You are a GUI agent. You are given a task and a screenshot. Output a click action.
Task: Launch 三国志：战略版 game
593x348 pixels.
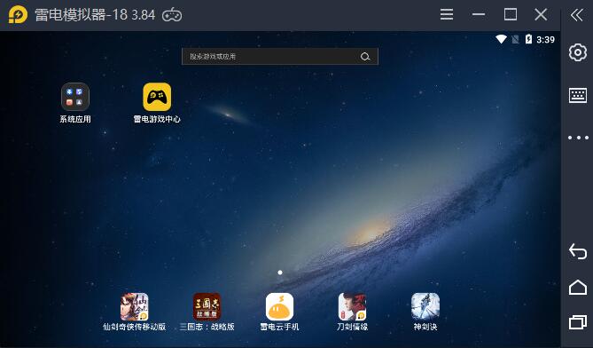(207, 307)
